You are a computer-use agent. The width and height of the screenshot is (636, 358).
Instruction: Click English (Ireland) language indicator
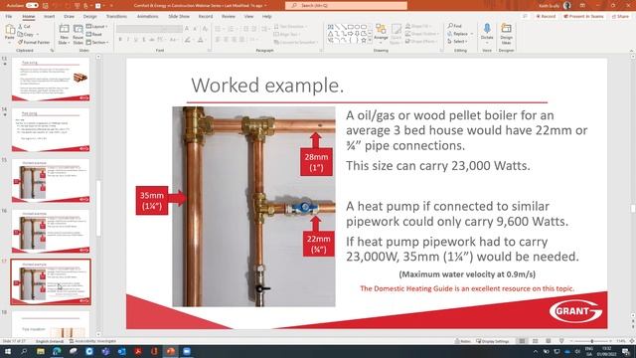50,341
